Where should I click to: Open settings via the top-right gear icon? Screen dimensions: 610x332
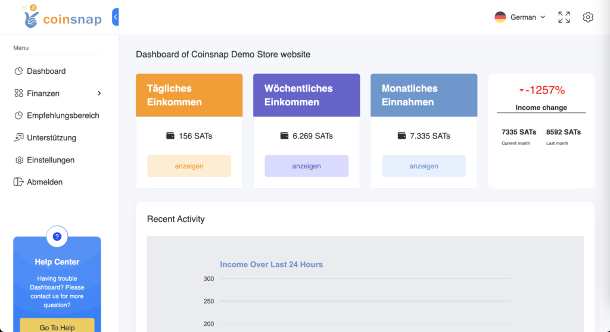tap(588, 17)
